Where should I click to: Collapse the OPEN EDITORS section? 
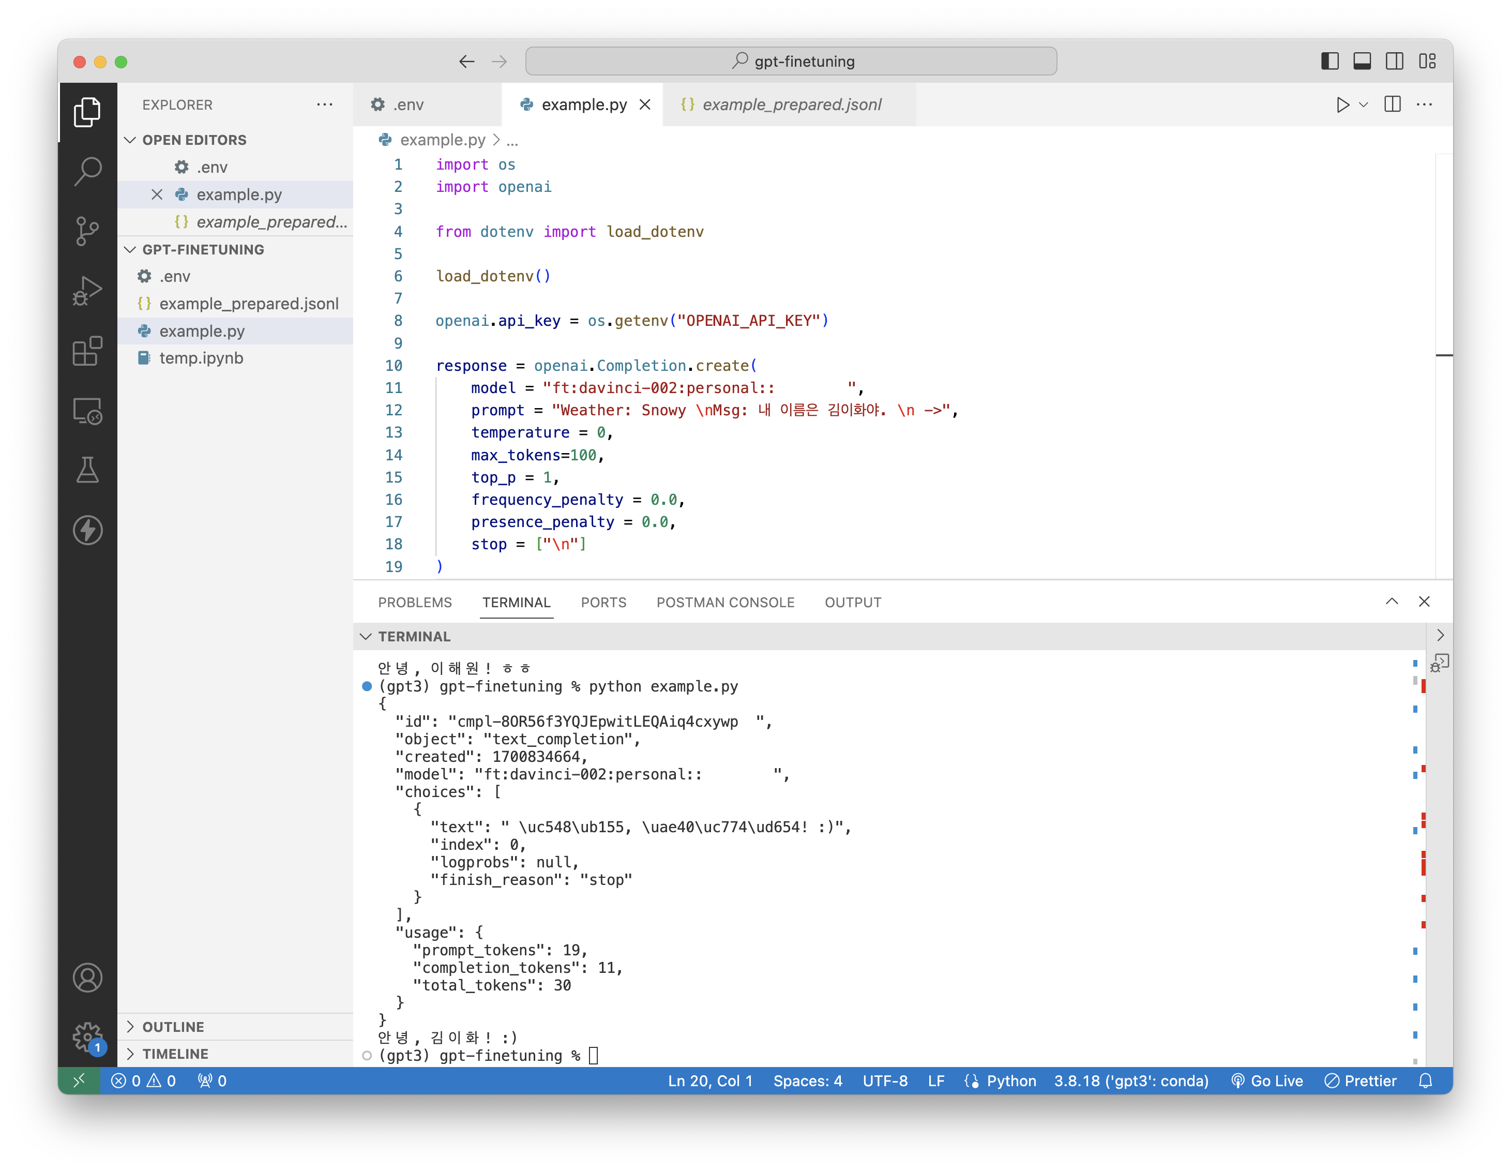194,140
